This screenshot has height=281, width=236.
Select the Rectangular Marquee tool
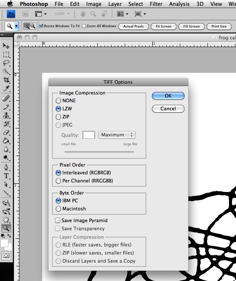6,54
